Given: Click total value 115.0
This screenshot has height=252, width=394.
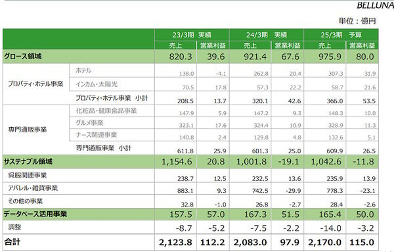Looking at the screenshot, I should pyautogui.click(x=362, y=242).
